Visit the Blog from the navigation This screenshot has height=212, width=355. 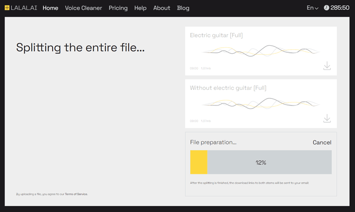click(183, 8)
